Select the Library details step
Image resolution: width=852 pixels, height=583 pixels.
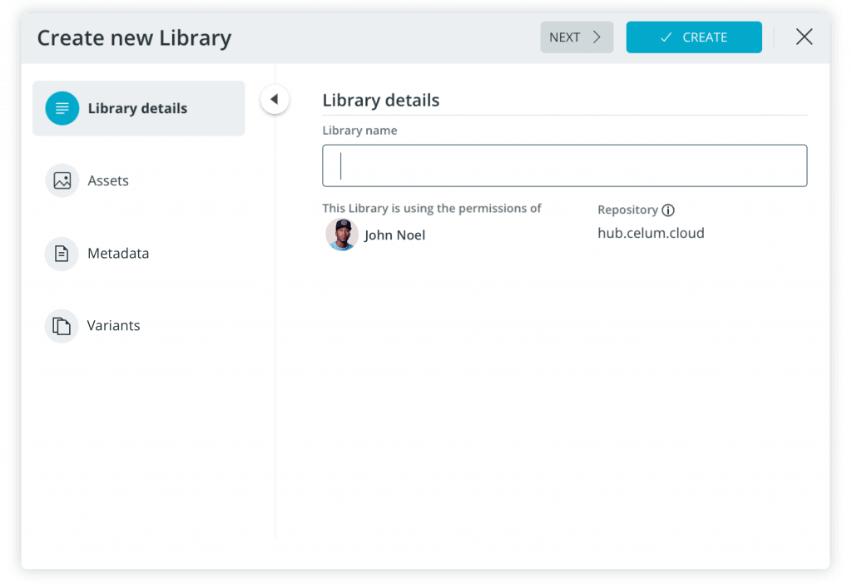[139, 108]
